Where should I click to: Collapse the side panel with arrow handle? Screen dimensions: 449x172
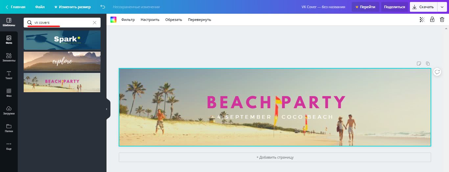(106, 109)
